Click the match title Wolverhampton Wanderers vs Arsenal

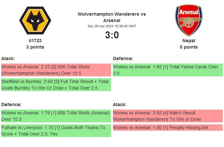click(x=112, y=17)
